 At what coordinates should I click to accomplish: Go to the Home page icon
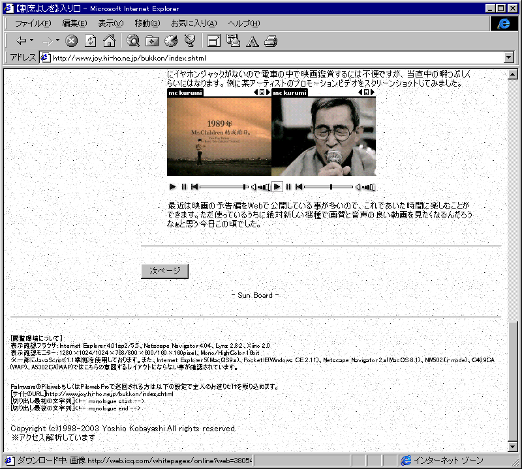(x=109, y=41)
